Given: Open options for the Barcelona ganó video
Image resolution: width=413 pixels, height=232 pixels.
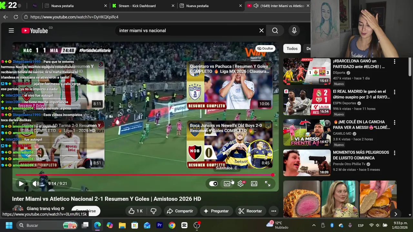Looking at the screenshot, I should pyautogui.click(x=394, y=61).
